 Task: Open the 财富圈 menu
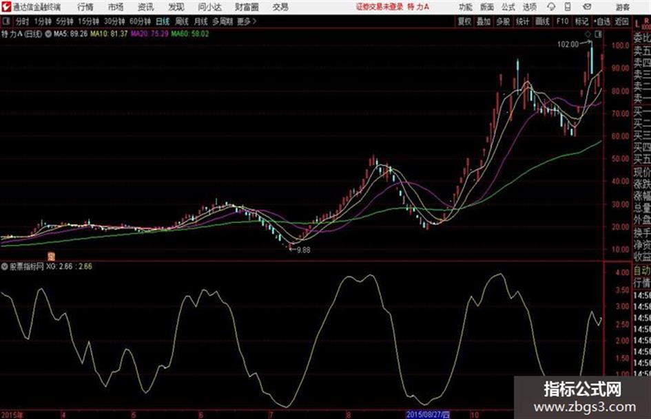tap(247, 7)
